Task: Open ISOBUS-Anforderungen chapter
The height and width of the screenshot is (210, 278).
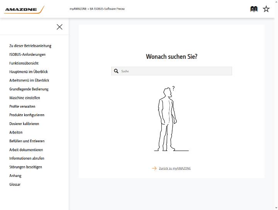Action: pos(27,54)
